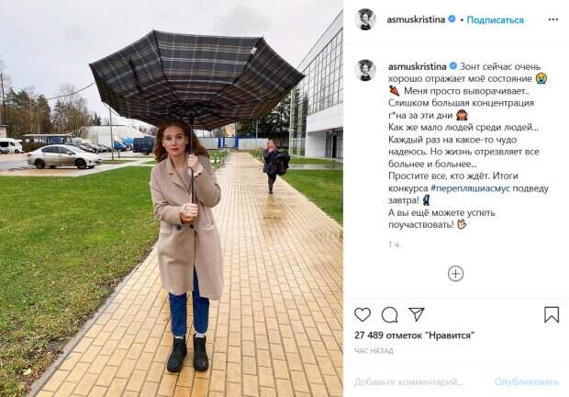569x397 pixels.
Task: Click the verified badge in caption
Action: tap(452, 66)
